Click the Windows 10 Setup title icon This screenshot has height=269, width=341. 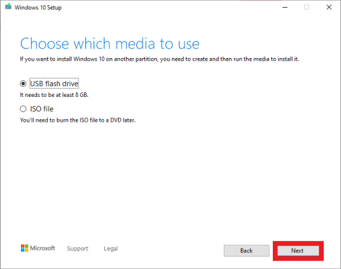click(x=8, y=7)
